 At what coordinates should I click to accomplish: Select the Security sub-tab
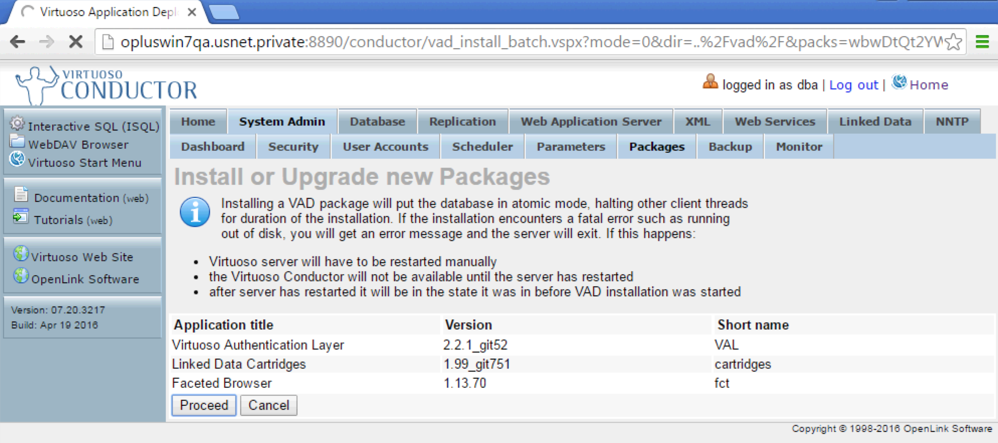293,147
